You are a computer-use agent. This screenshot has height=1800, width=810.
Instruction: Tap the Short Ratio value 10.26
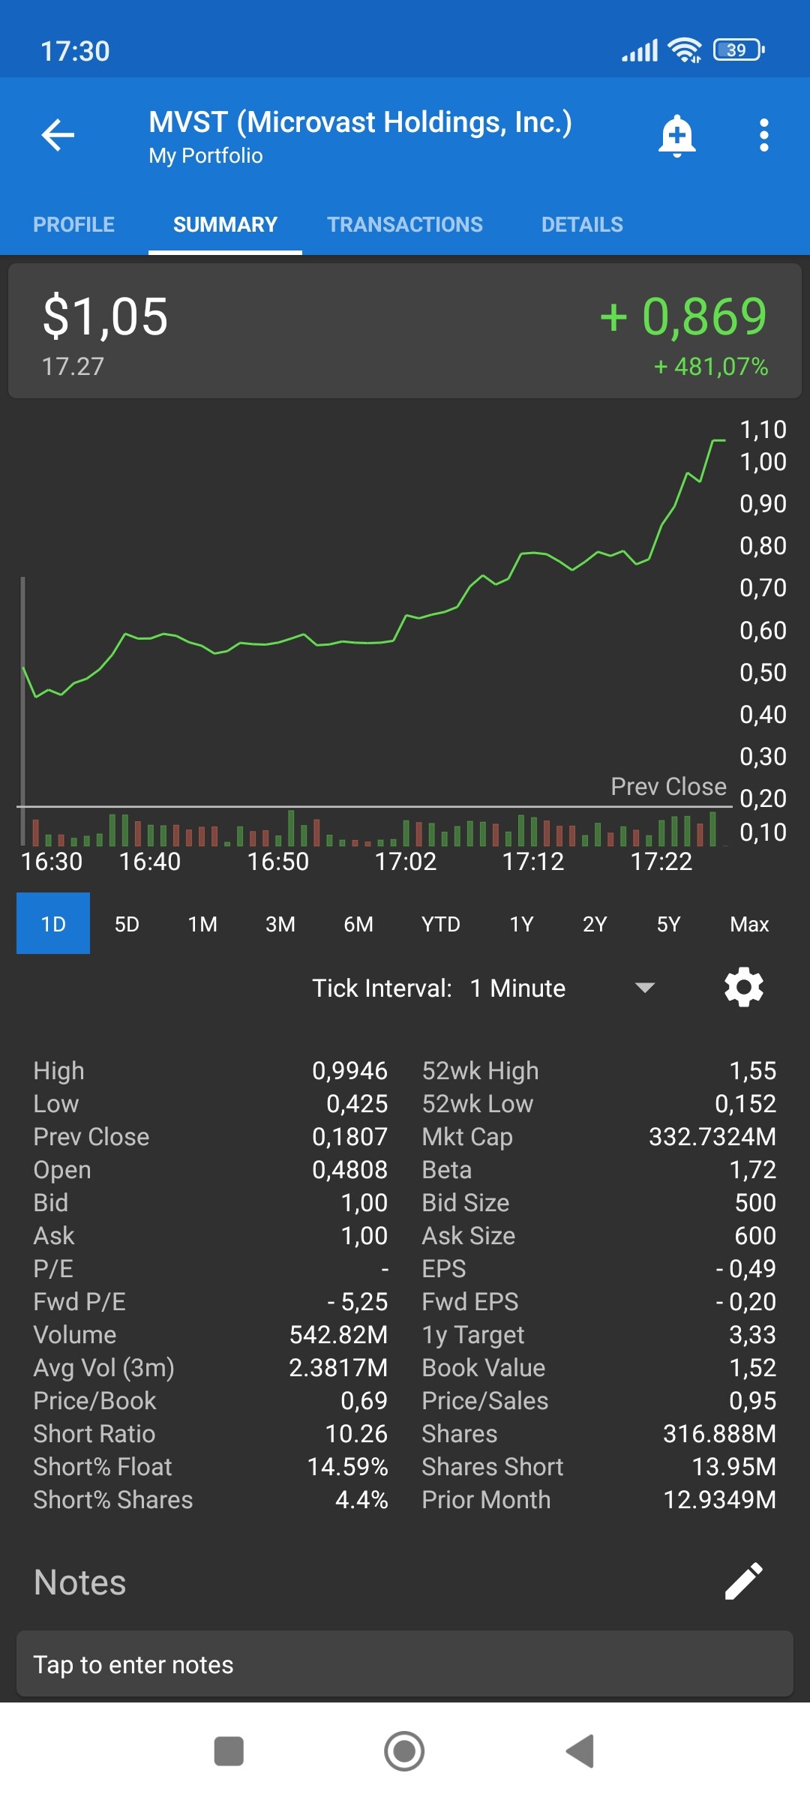356,1433
